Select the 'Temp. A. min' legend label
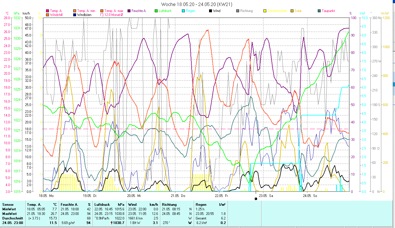The image size is (395, 228). tap(86, 11)
